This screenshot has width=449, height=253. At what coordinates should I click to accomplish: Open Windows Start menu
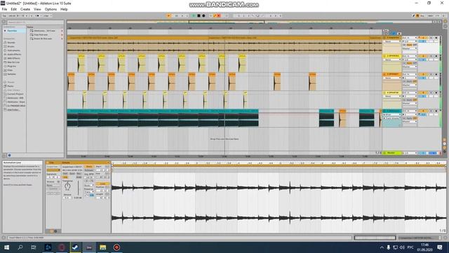pyautogui.click(x=6, y=247)
